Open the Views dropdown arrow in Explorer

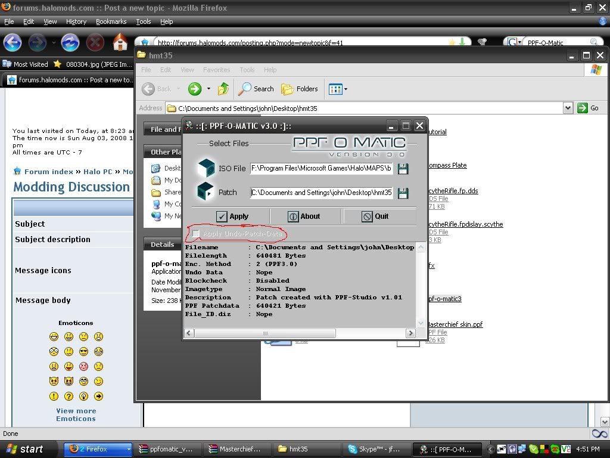click(x=346, y=89)
